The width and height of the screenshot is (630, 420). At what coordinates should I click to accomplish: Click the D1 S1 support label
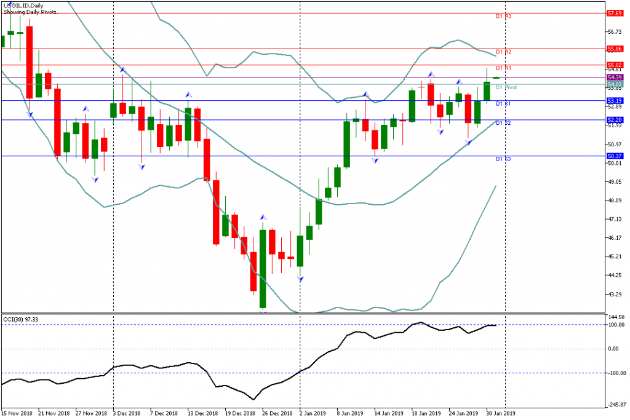(504, 104)
